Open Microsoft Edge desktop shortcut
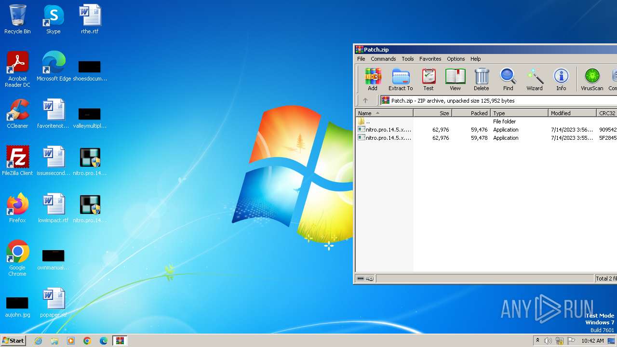The image size is (617, 347). (54, 67)
